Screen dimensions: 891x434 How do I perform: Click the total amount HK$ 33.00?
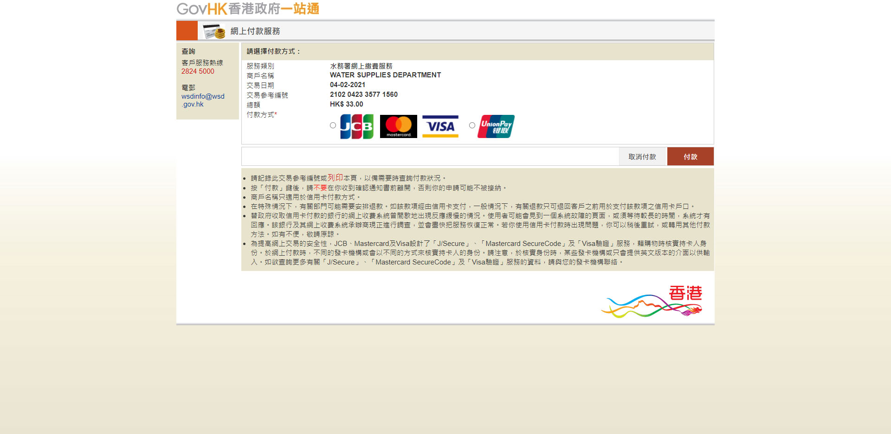pyautogui.click(x=347, y=104)
